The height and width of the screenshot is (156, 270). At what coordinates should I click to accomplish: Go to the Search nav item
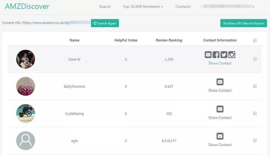[x=105, y=6]
